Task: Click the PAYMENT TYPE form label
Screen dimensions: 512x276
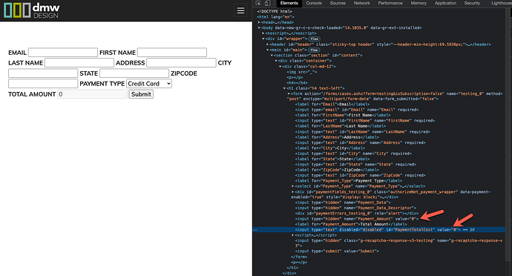Action: [x=102, y=84]
